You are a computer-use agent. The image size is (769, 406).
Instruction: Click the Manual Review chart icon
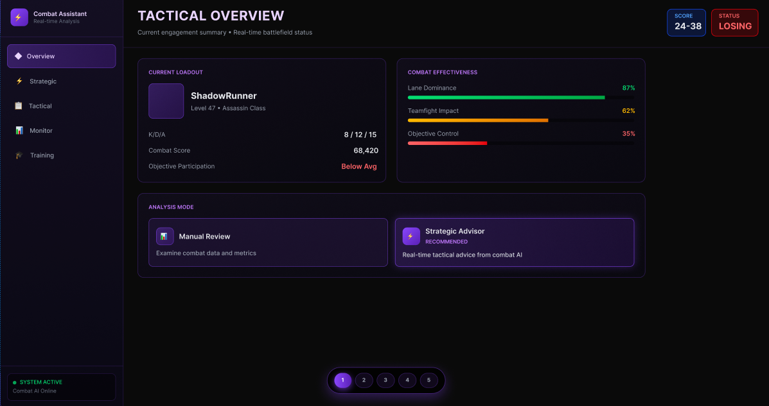point(164,236)
